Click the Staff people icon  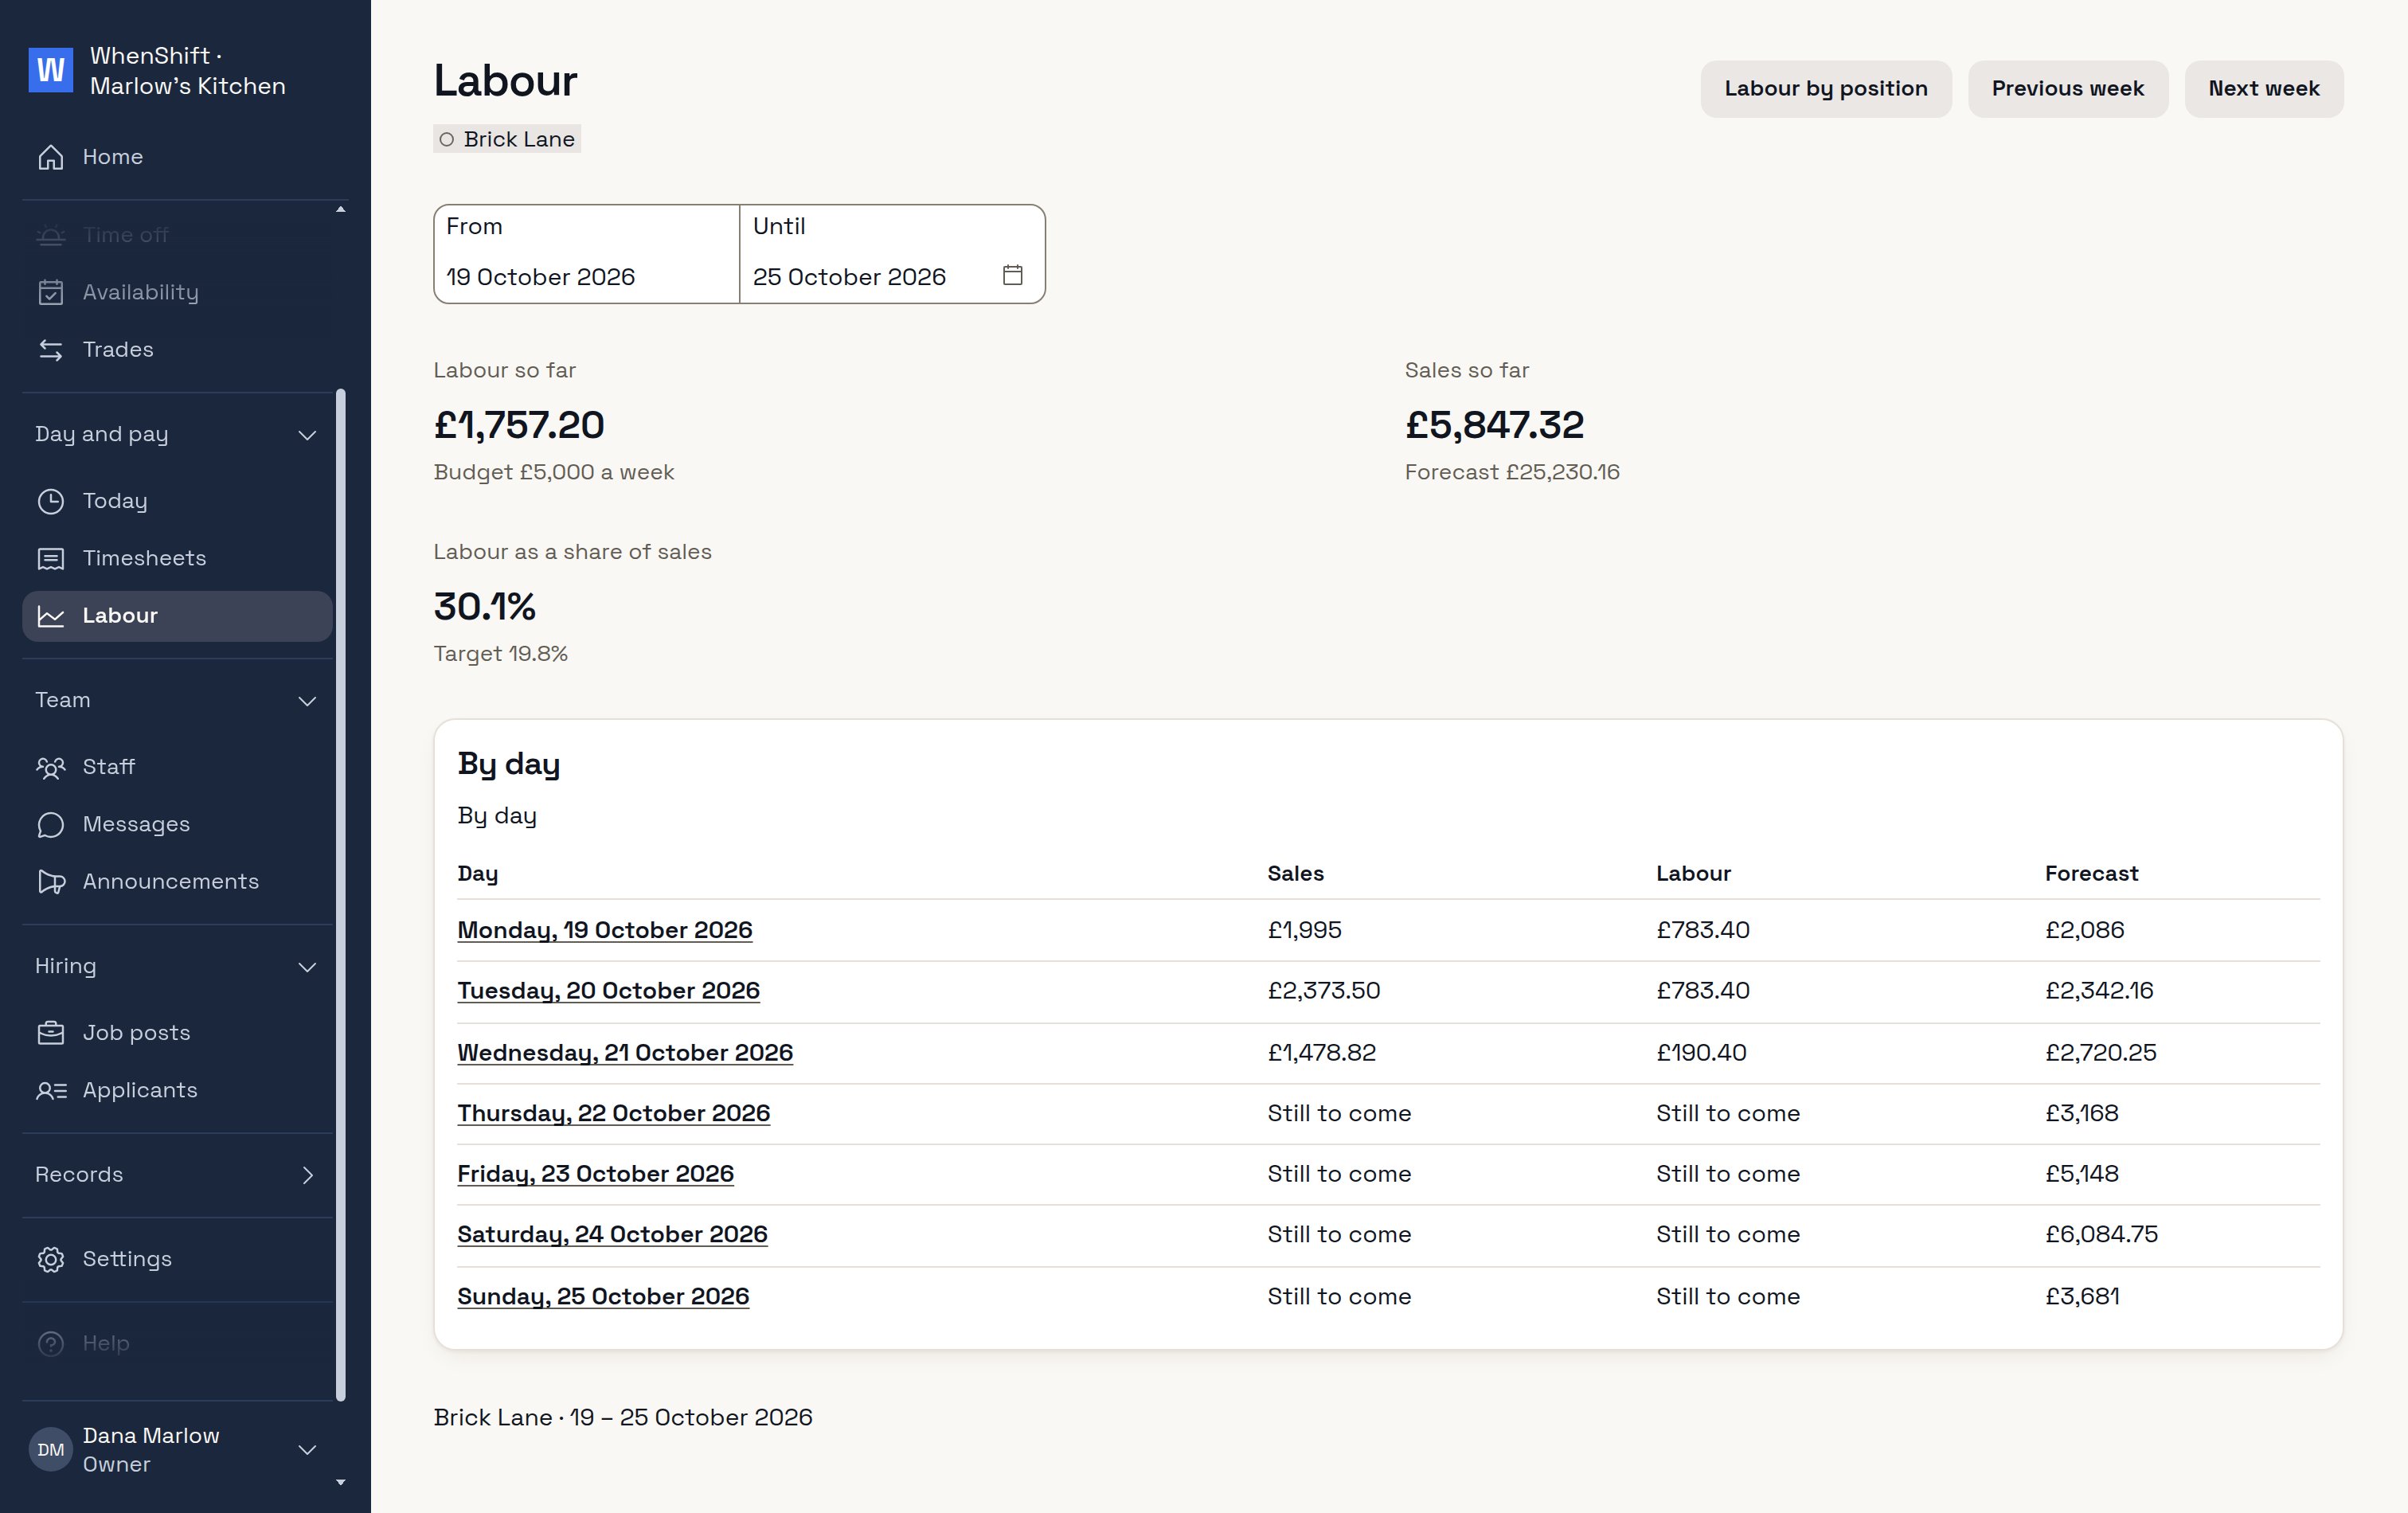(x=51, y=767)
